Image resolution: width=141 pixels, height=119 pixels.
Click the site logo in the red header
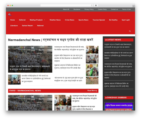click(10, 14)
